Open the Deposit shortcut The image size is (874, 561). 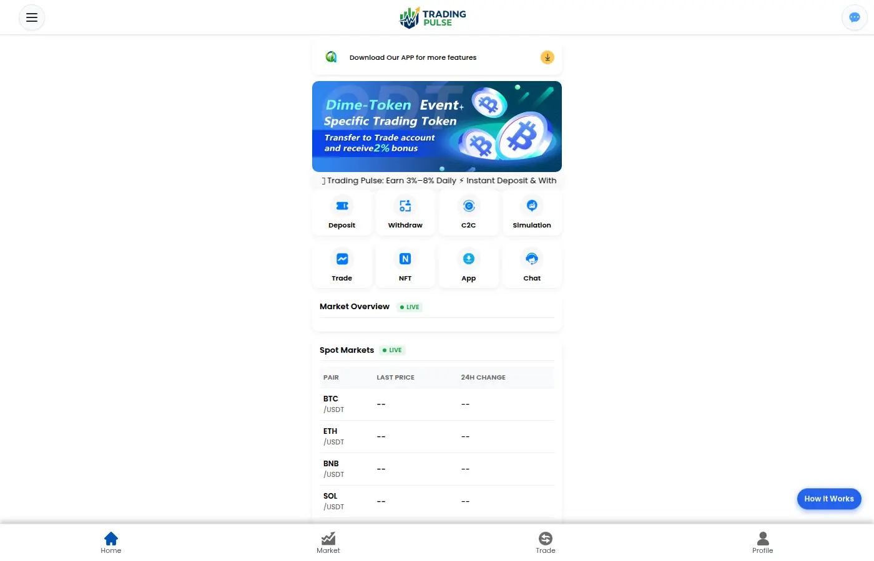[342, 213]
